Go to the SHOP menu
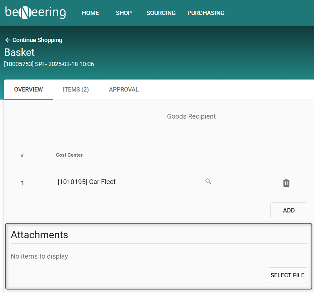Screen dimensions: 314x293 124,13
